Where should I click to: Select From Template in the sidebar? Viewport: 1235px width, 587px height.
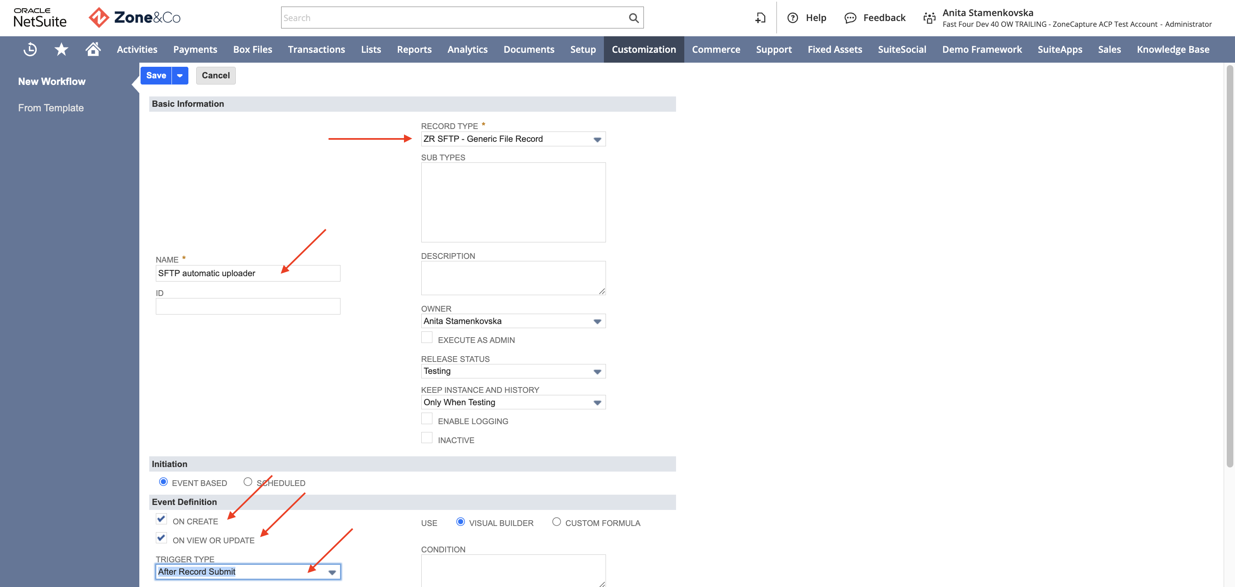click(51, 108)
